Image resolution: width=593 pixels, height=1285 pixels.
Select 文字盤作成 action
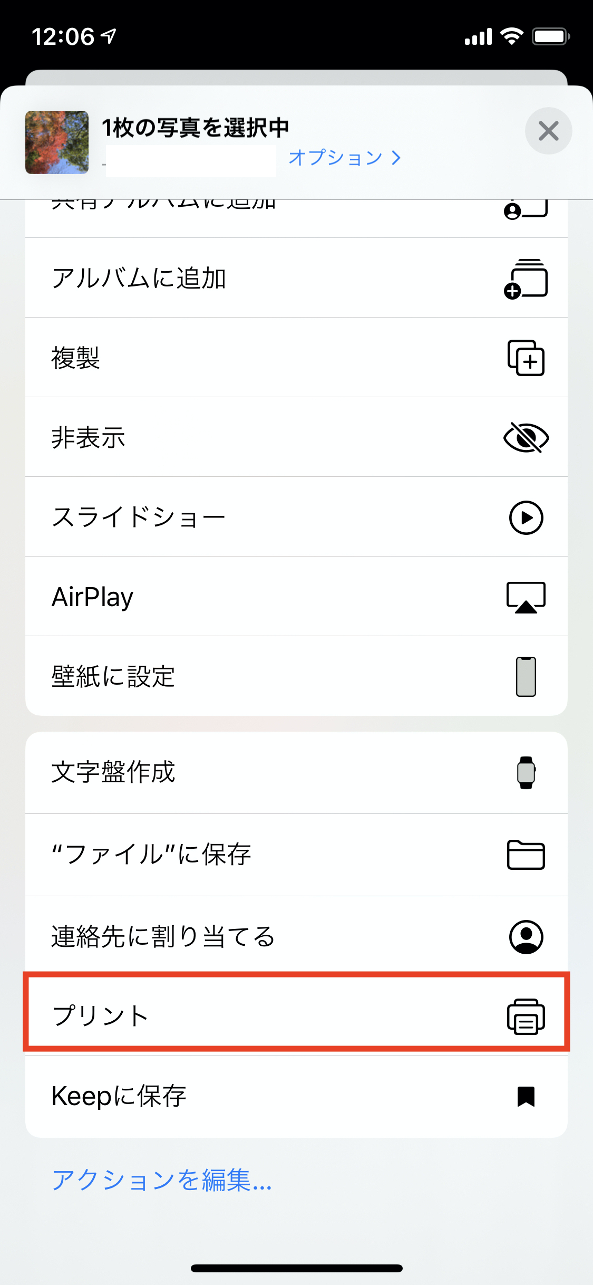(x=113, y=772)
